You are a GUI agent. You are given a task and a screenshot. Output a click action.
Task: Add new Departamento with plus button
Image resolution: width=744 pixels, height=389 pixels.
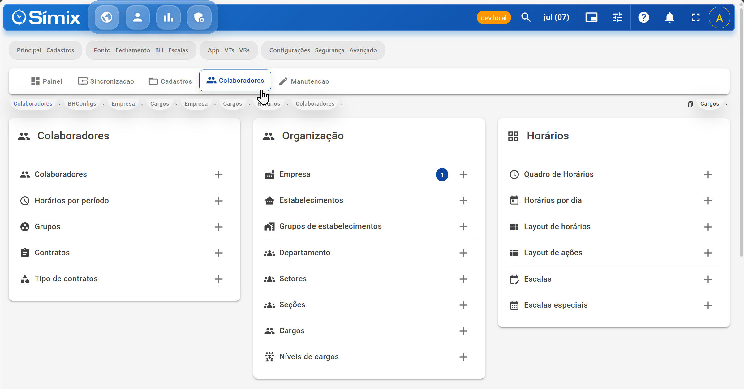tap(463, 253)
